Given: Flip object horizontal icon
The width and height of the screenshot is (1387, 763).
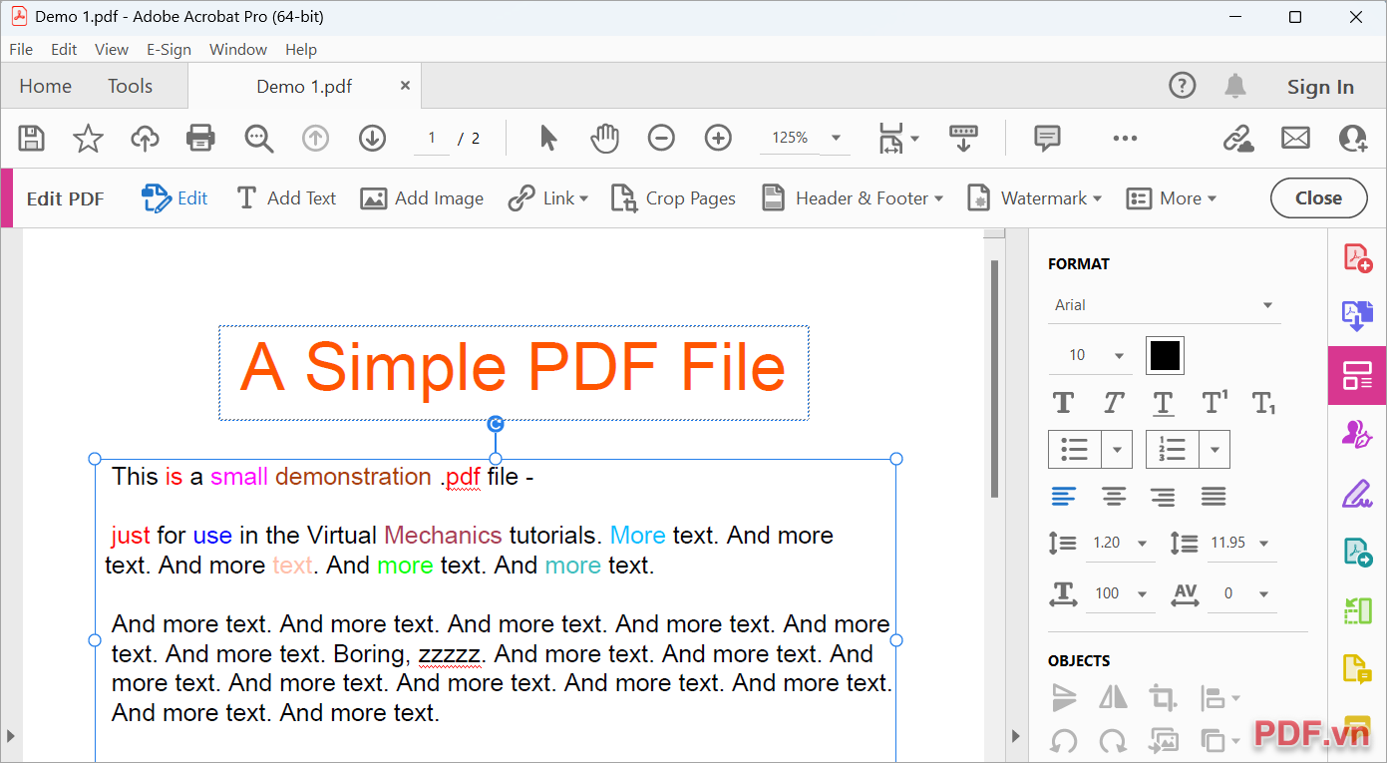Looking at the screenshot, I should pyautogui.click(x=1113, y=697).
